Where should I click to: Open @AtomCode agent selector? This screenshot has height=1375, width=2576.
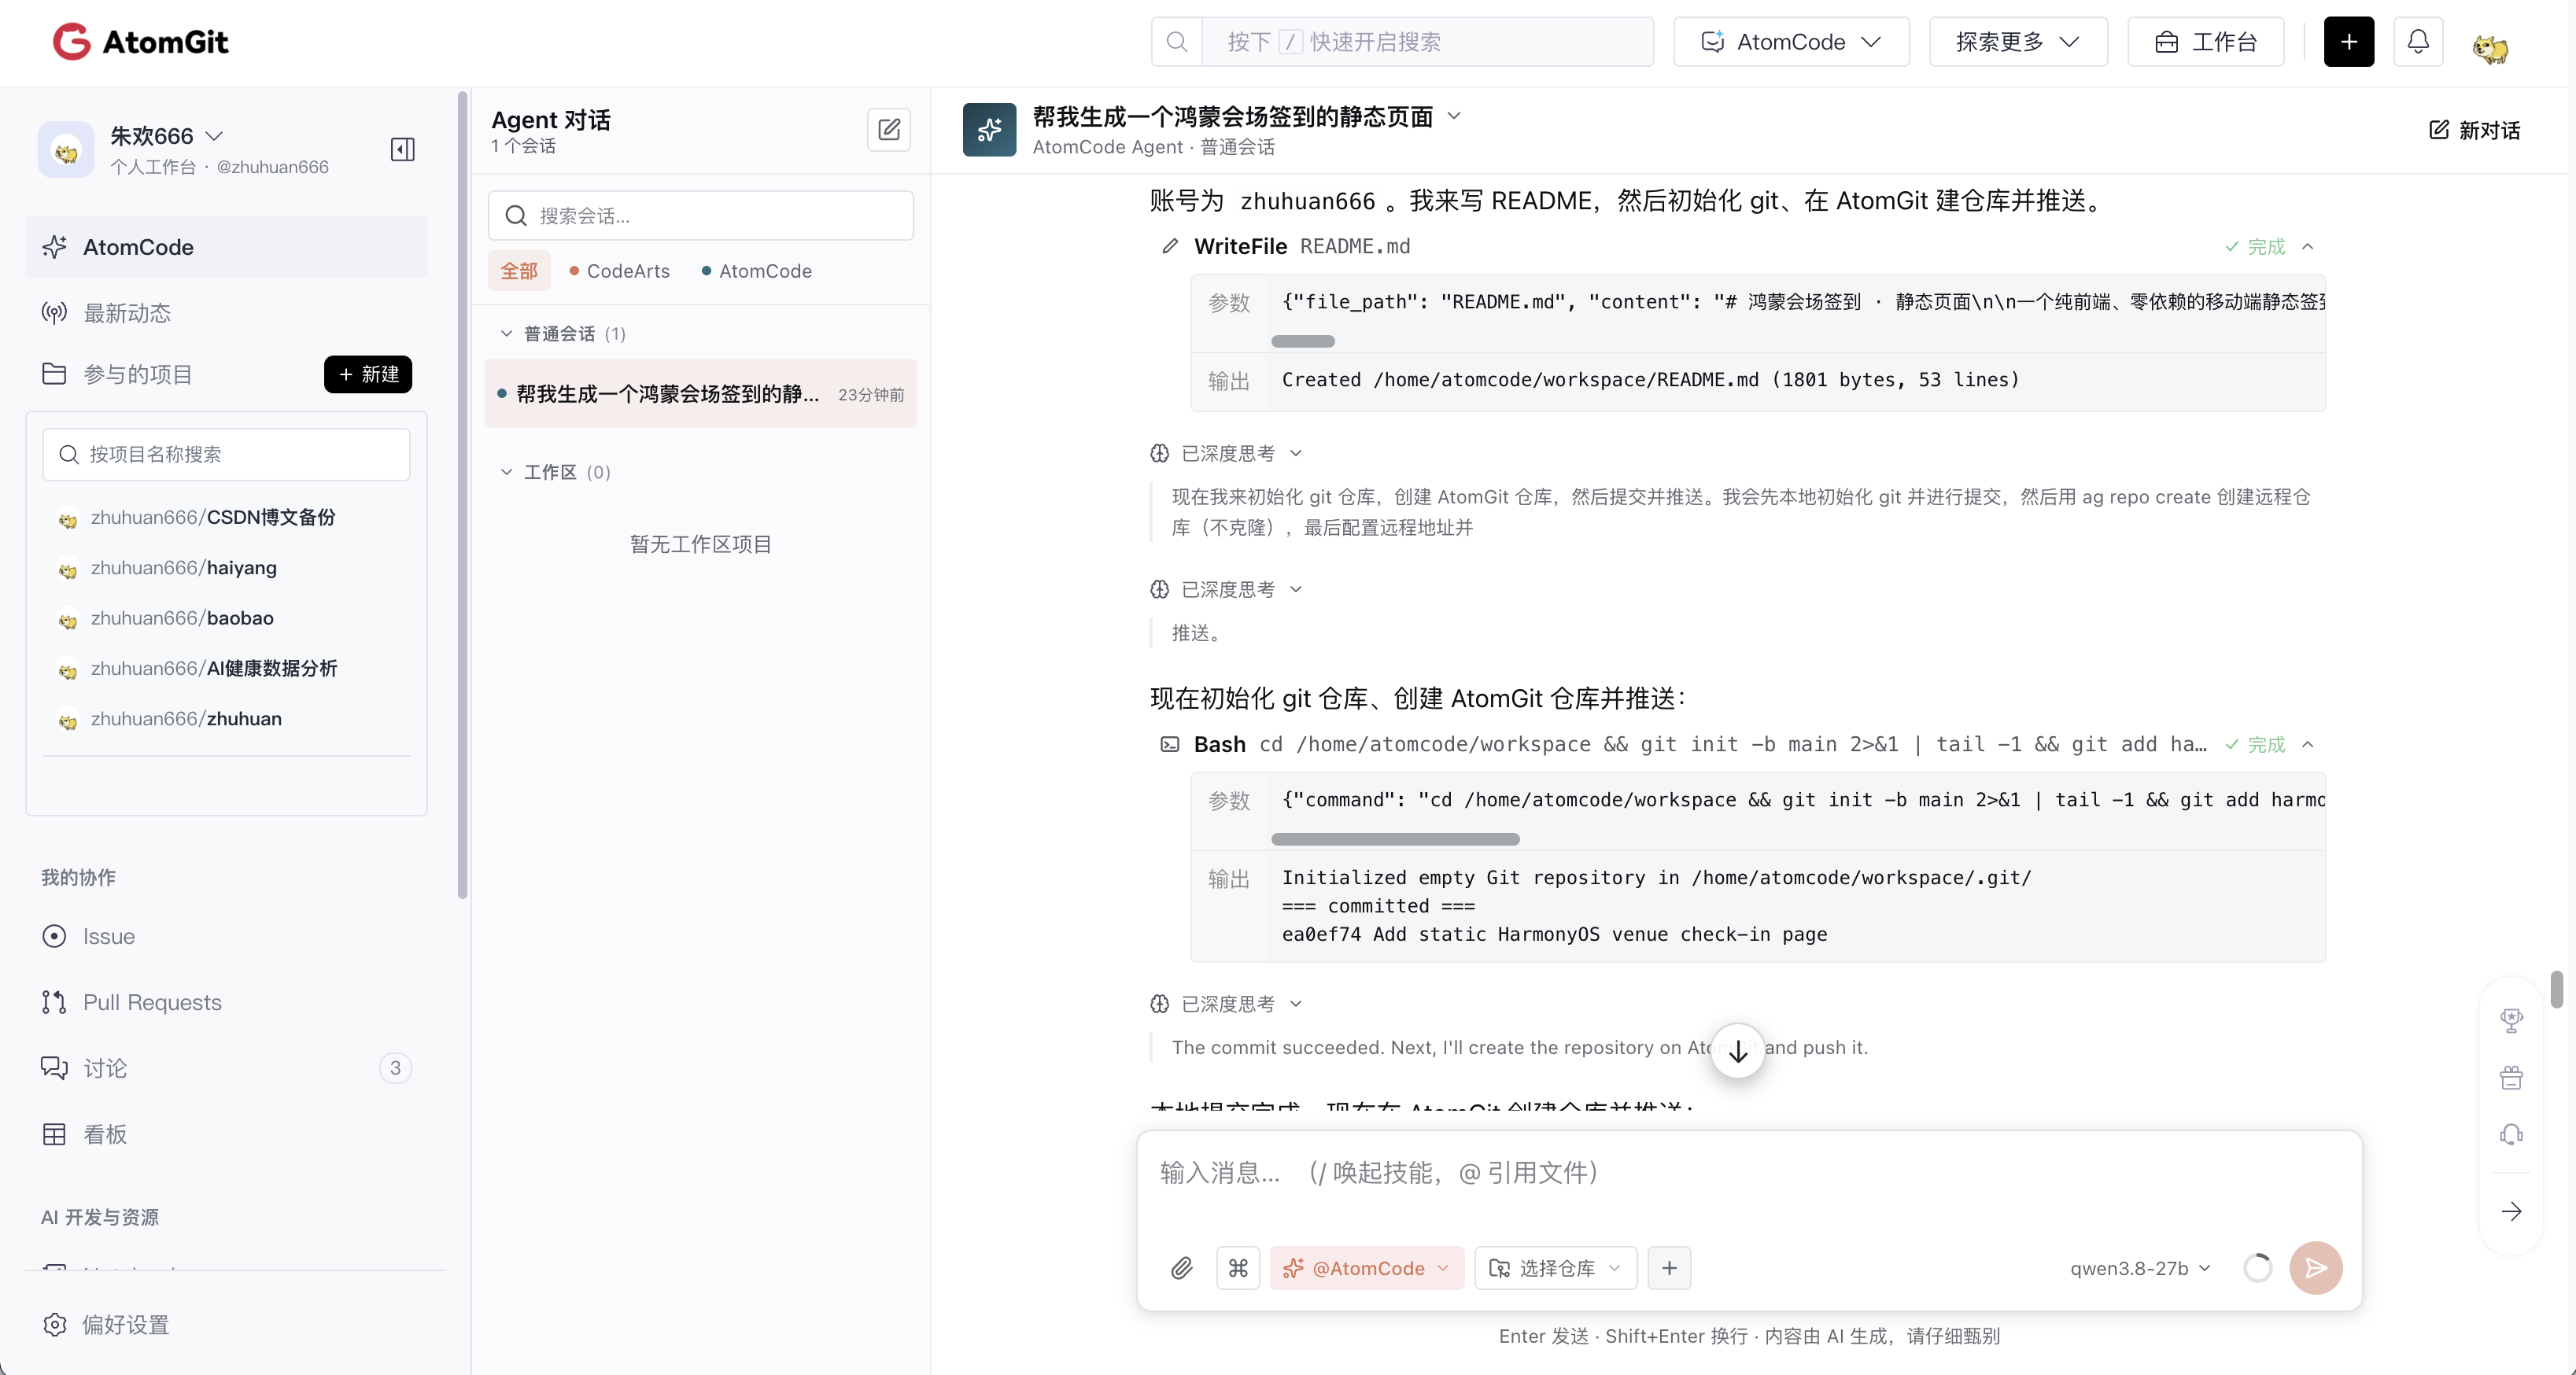(x=1366, y=1268)
